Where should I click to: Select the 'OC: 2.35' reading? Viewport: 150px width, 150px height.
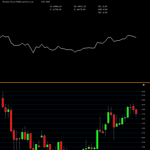coord(103,7)
